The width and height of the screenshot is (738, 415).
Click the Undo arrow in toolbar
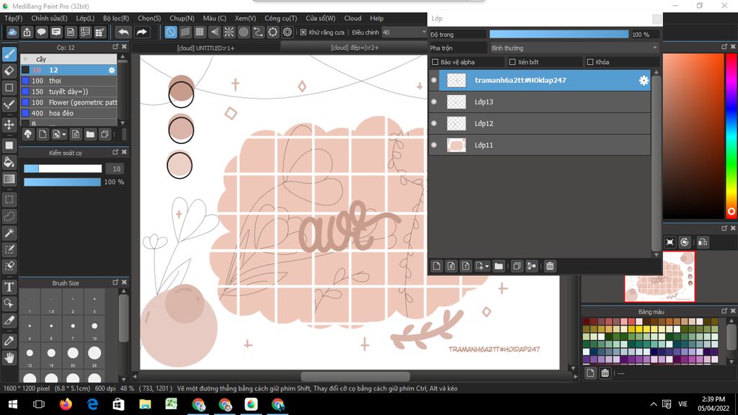click(x=123, y=32)
